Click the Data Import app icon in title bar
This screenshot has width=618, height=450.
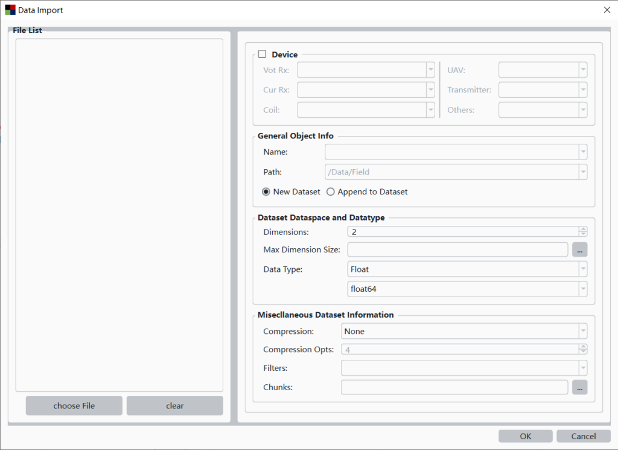10,10
